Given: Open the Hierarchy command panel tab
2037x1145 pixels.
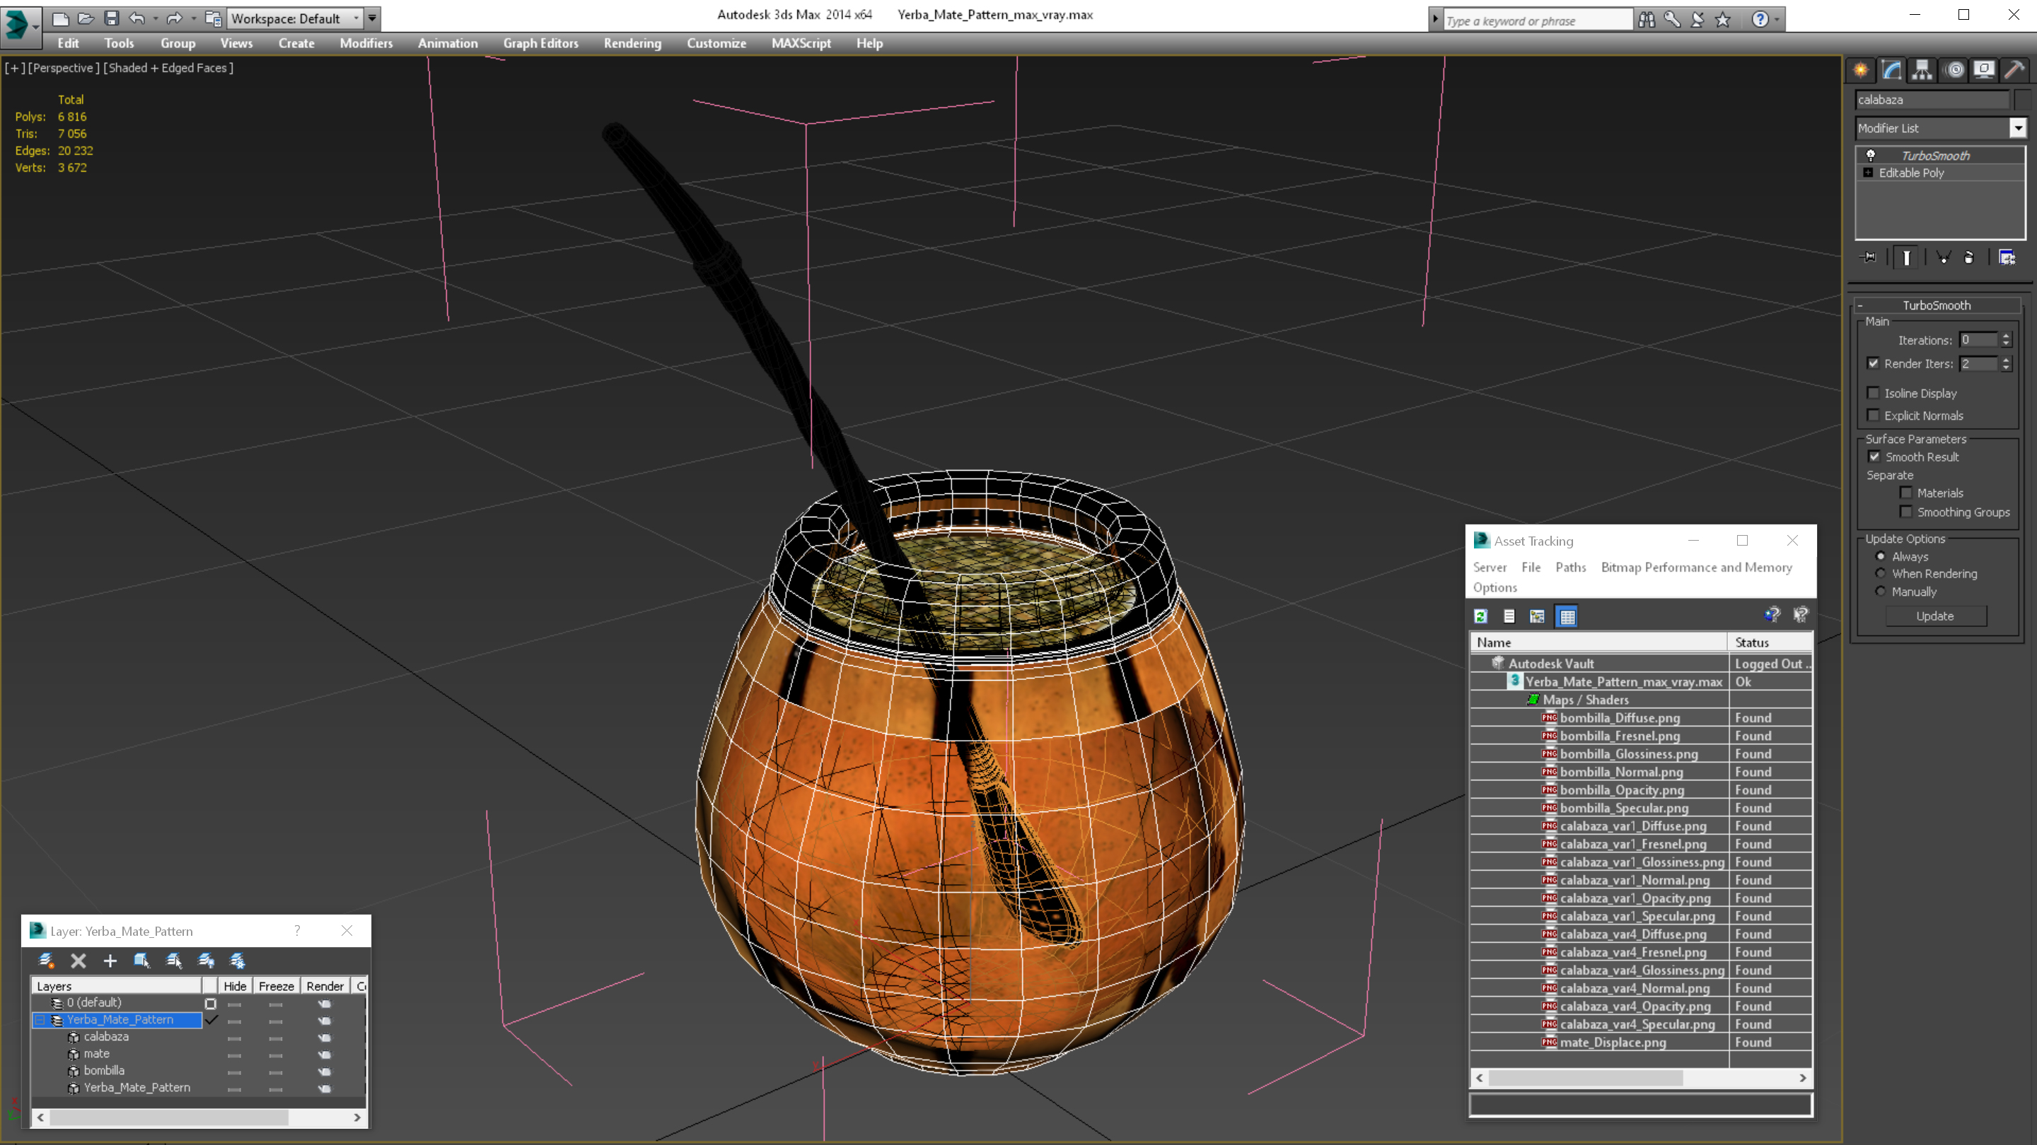Looking at the screenshot, I should coord(1922,71).
